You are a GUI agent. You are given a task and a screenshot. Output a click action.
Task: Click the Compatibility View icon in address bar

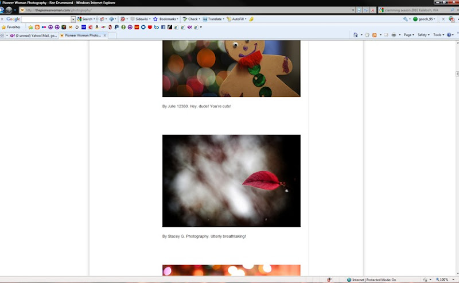pos(359,10)
